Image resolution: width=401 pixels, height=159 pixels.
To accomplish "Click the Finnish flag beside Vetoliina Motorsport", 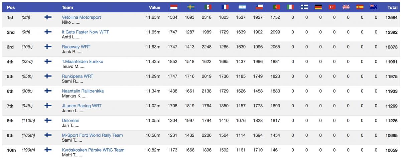I will tap(48, 17).
